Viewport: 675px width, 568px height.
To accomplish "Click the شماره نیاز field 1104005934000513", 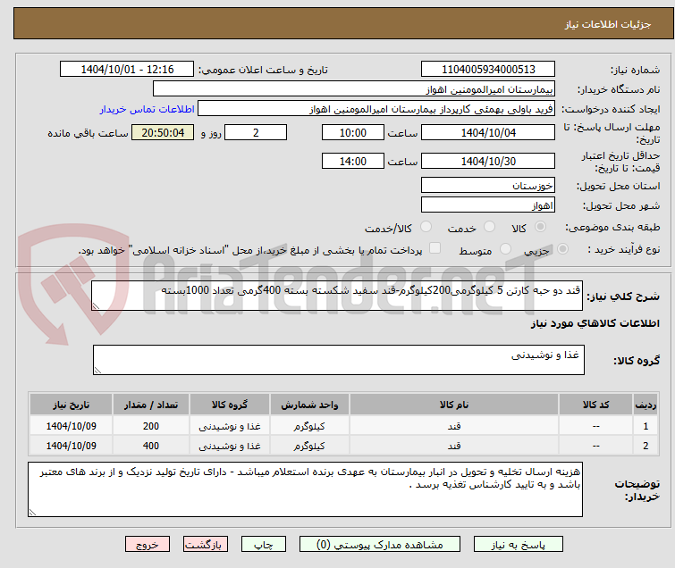I will pyautogui.click(x=488, y=70).
